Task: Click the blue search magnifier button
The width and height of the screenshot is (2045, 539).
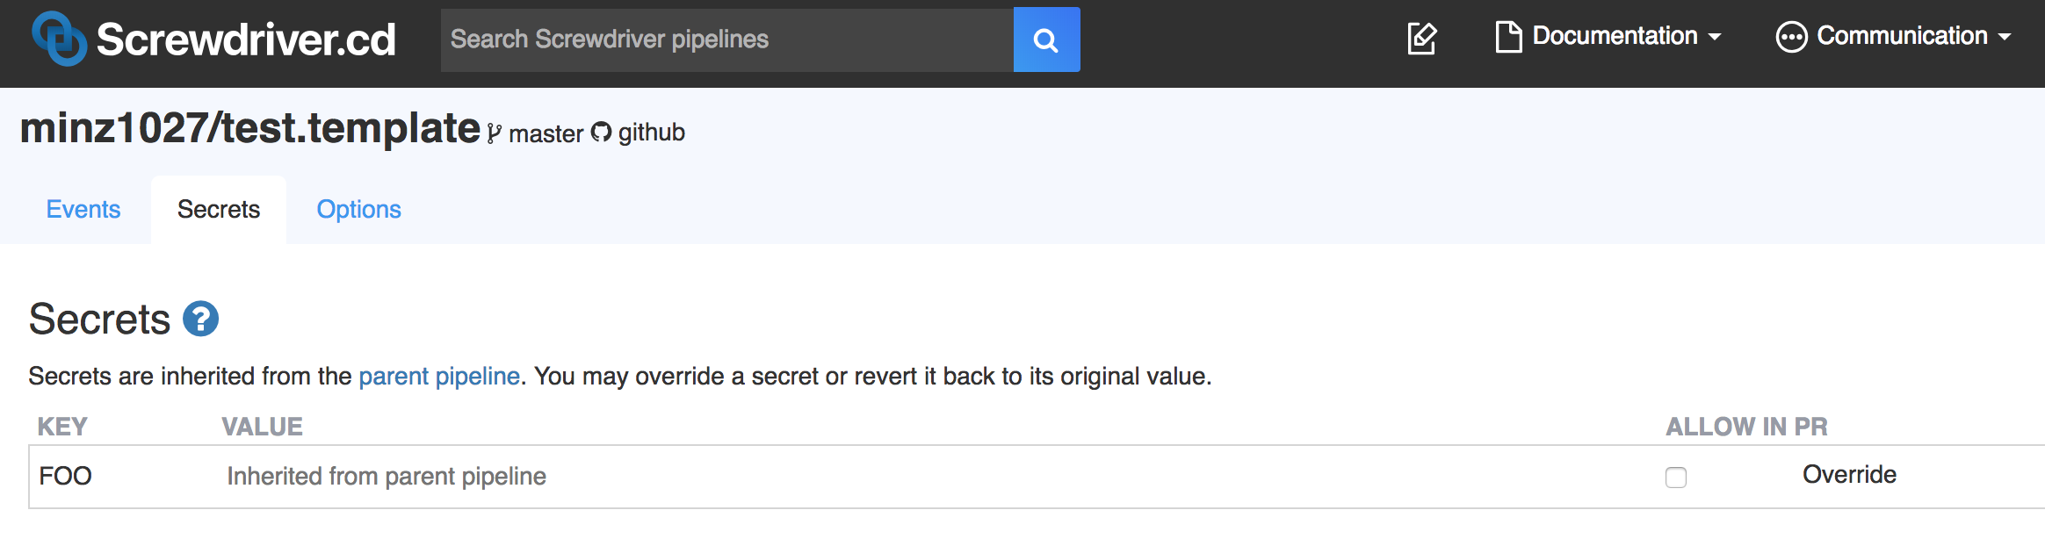Action: (x=1046, y=40)
